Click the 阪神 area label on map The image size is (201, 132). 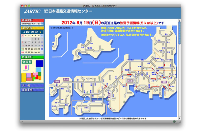point(109,95)
